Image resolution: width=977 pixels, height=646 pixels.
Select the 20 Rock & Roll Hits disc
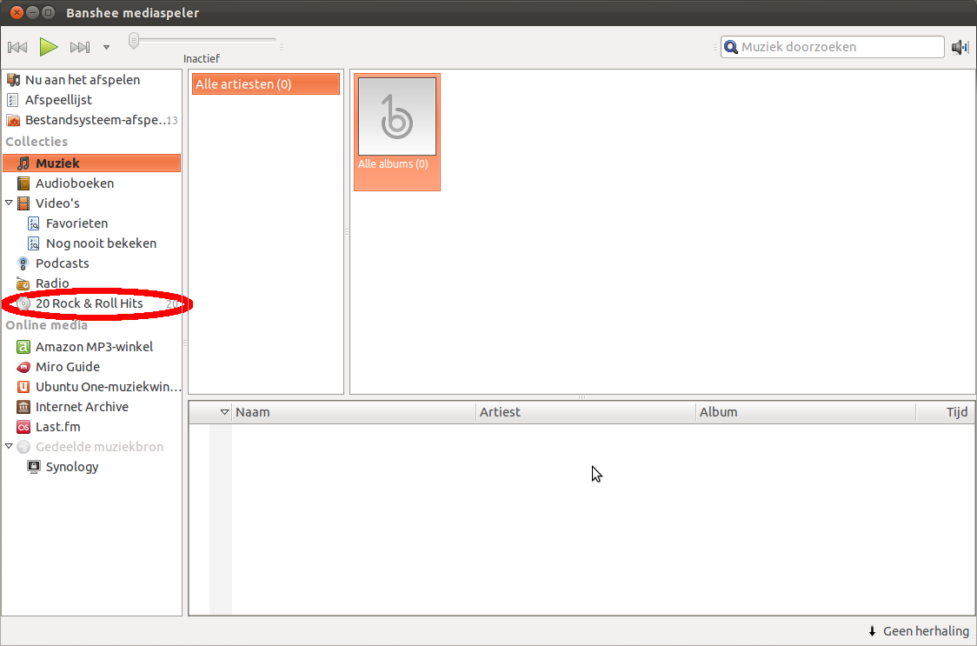89,303
